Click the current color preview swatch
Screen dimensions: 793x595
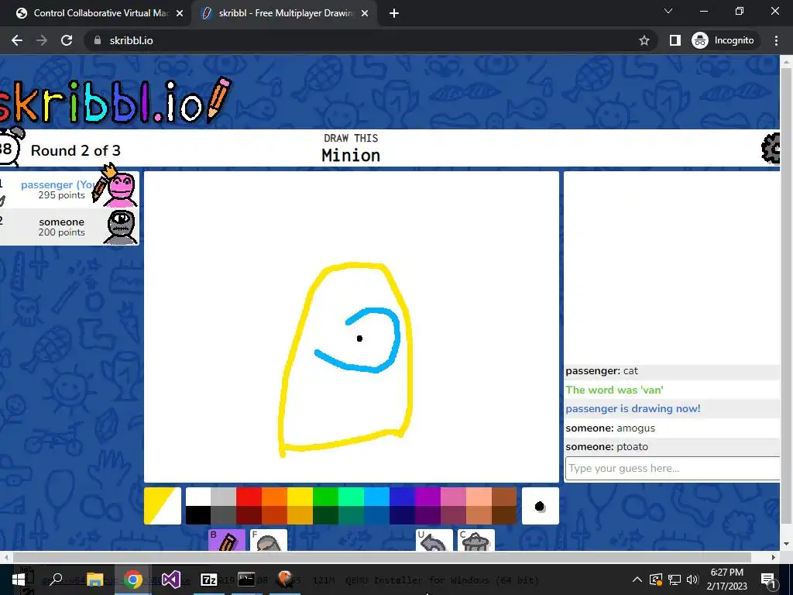click(x=163, y=506)
